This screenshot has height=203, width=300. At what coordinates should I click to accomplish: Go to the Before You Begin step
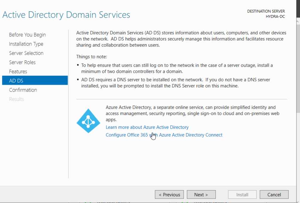click(27, 35)
